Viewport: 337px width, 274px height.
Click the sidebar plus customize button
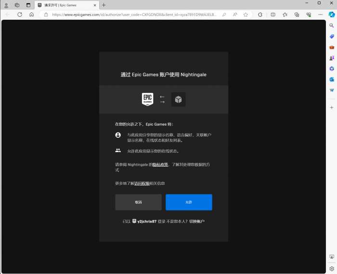[332, 107]
